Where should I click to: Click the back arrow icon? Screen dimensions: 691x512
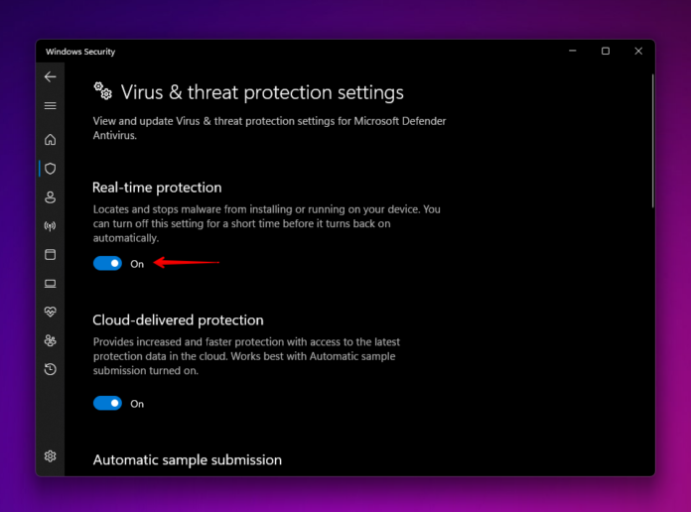51,76
